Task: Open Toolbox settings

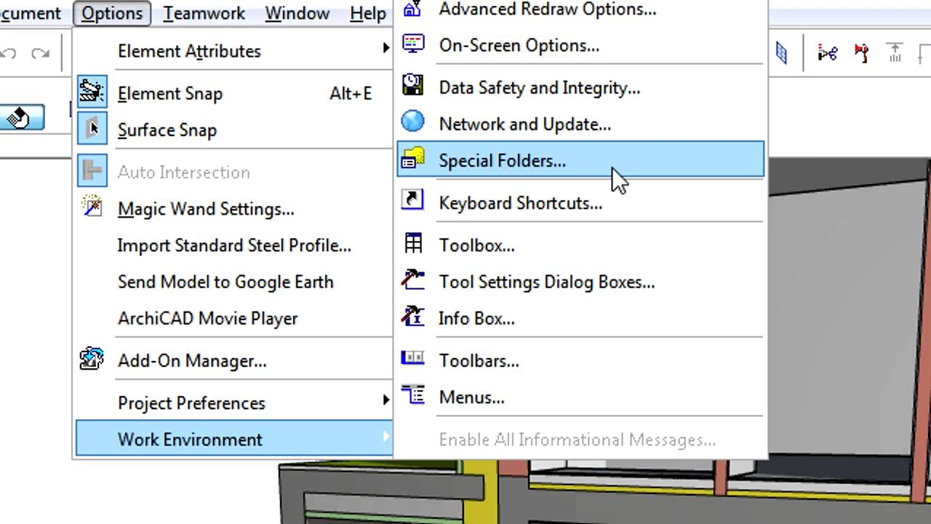Action: 477,245
